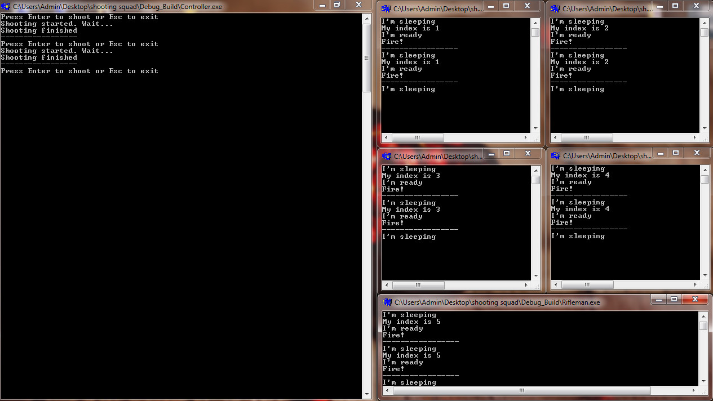The image size is (713, 401).
Task: Maximize the Controller.exe console window
Action: (337, 5)
